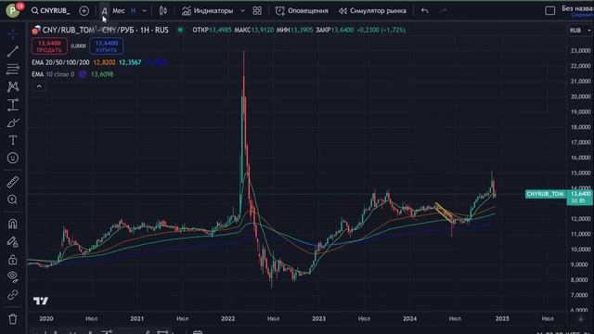Open the TradingView logo link
The image size is (594, 334).
pyautogui.click(x=41, y=301)
